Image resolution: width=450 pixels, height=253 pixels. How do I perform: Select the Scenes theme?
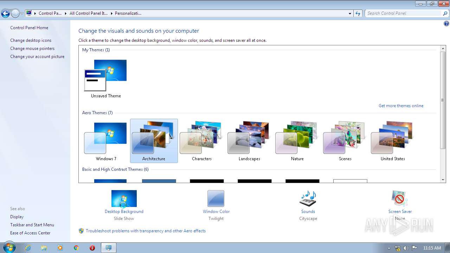pos(345,141)
